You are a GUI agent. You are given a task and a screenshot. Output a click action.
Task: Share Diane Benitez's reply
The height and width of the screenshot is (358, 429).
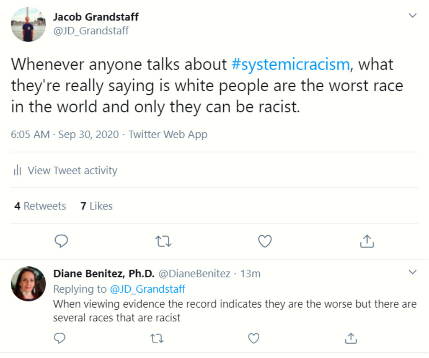point(350,338)
